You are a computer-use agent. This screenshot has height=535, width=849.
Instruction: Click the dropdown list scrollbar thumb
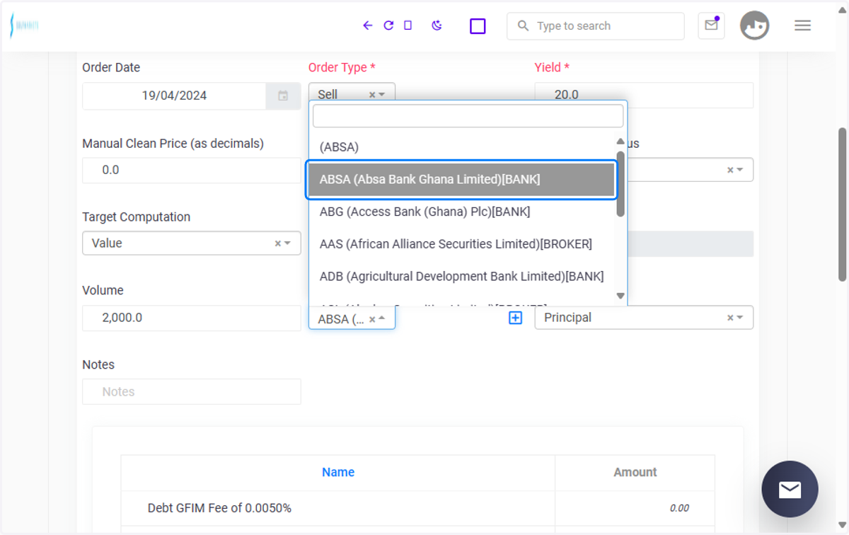pyautogui.click(x=620, y=184)
